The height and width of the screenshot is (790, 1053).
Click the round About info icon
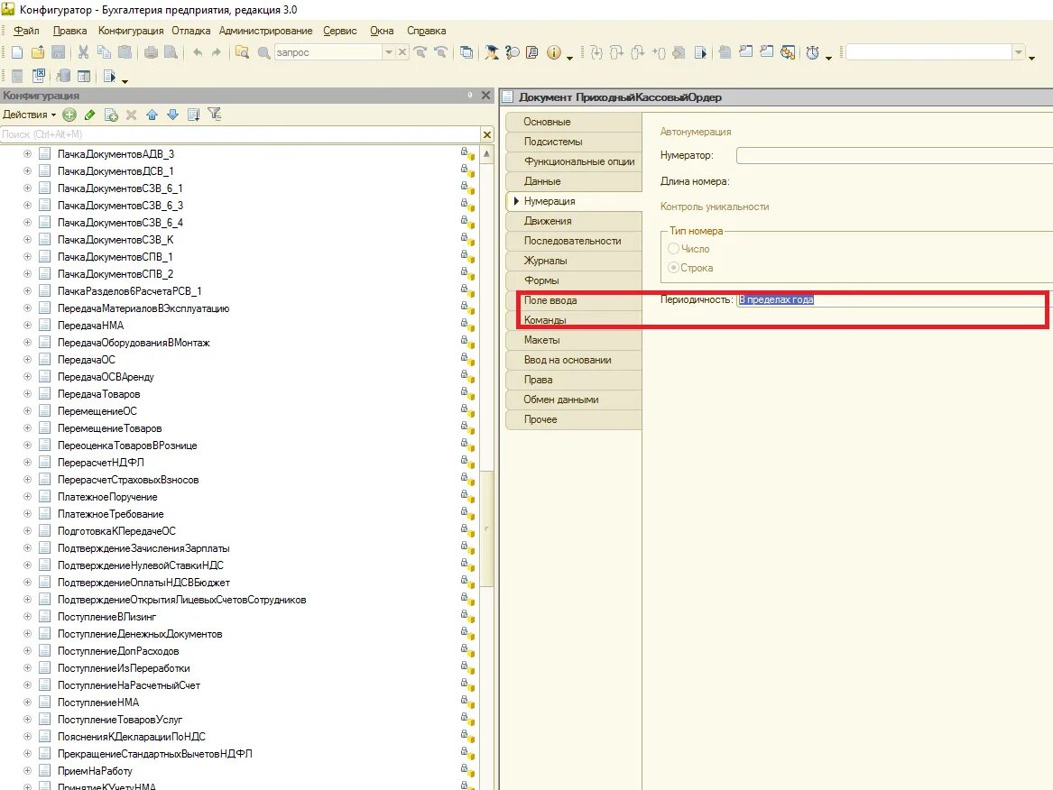tap(553, 52)
